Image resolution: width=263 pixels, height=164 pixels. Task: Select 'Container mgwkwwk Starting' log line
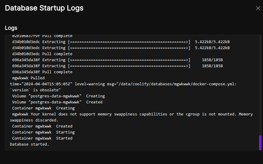point(44,132)
